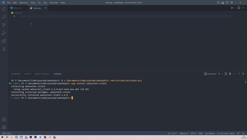This screenshot has height=139, width=247.
Task: Click Ln 1, Col 1 status entry
Action: click(x=172, y=133)
